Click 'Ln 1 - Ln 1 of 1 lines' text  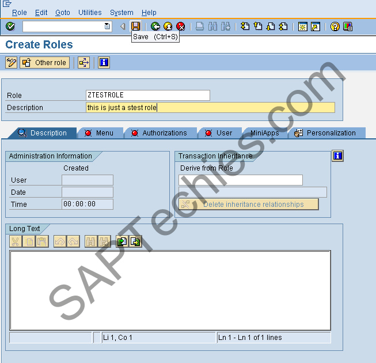pos(250,338)
